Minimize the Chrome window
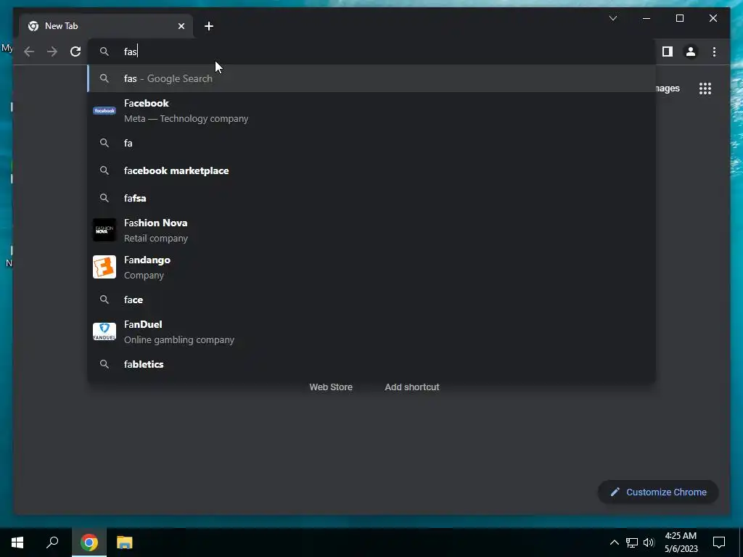This screenshot has width=743, height=557. pos(646,18)
